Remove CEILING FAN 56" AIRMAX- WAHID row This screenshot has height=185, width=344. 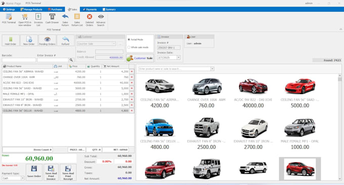(x=132, y=71)
